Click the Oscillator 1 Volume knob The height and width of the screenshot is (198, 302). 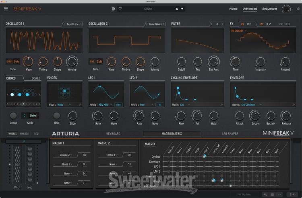click(72, 61)
